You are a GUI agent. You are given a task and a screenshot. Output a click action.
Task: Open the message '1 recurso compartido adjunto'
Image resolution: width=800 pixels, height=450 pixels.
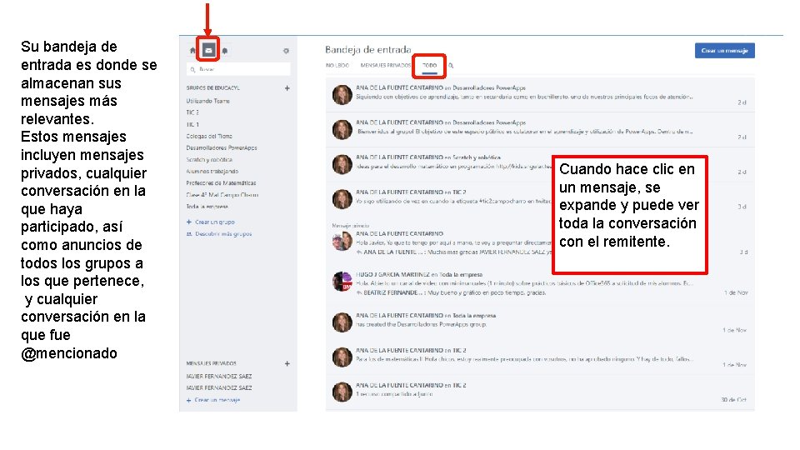tap(540, 392)
